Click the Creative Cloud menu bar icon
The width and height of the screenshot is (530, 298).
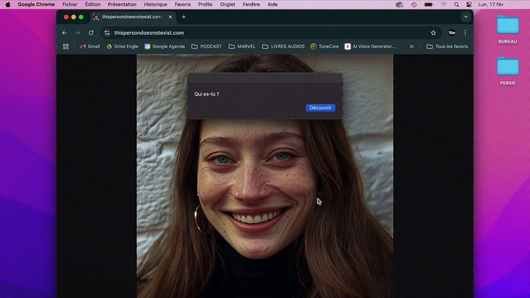(400, 5)
